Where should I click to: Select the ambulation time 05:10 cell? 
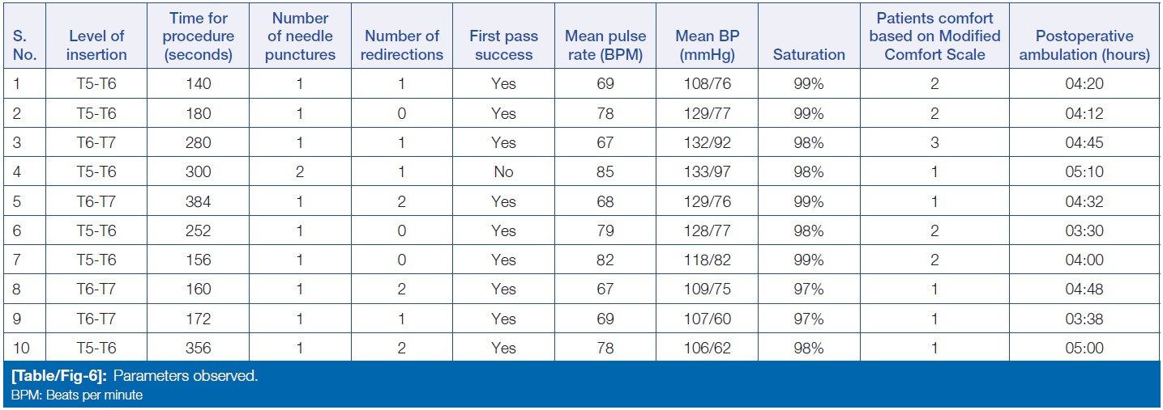click(x=1084, y=171)
